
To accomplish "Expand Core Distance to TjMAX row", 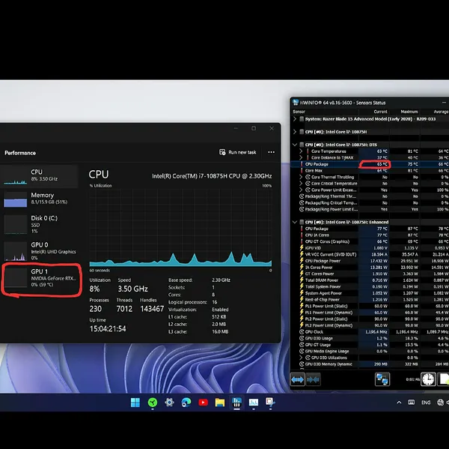I will tap(301, 157).
